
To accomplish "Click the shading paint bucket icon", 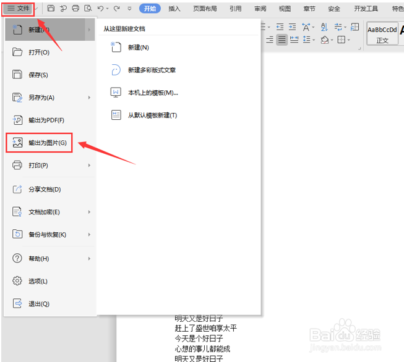I will tap(325, 40).
